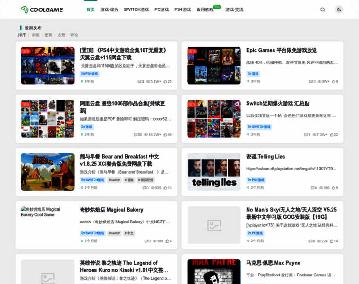Sort posts by 浏览
This screenshot has height=284, width=359.
[35, 35]
